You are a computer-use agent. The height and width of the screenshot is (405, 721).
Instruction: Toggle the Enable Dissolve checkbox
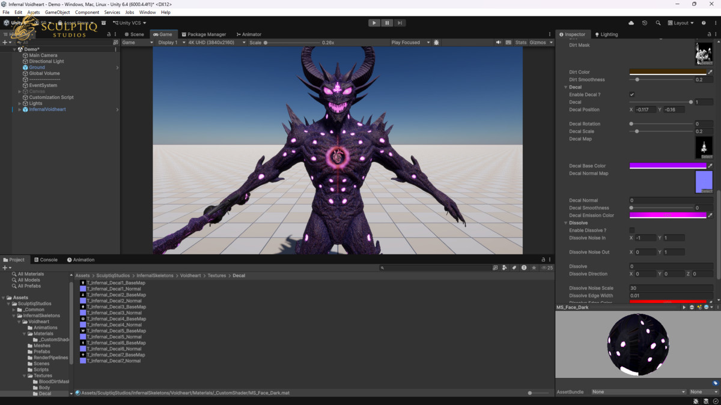pos(631,230)
